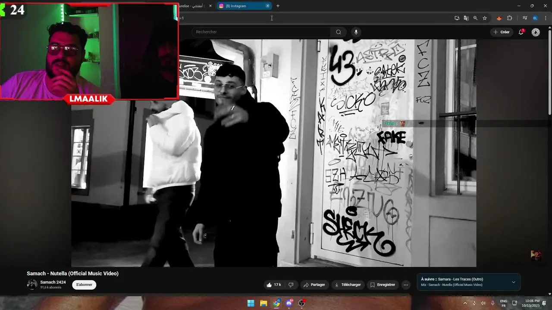The image size is (552, 310).
Task: Open the fox extension icon
Action: [499, 18]
